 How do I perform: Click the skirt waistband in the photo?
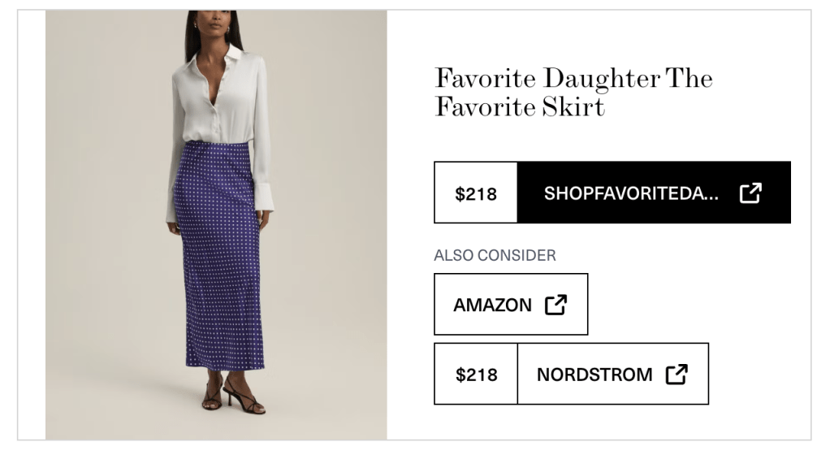coord(216,146)
